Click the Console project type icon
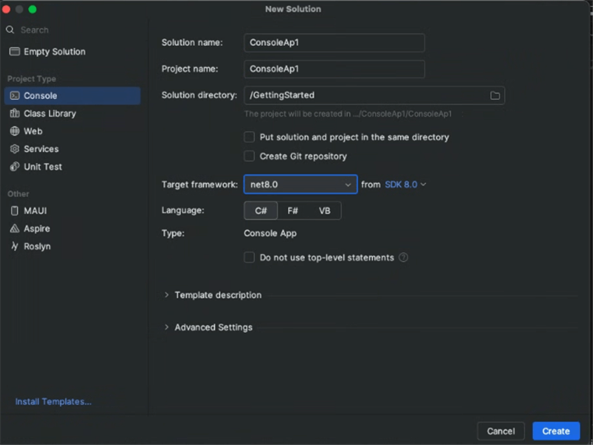 point(15,96)
